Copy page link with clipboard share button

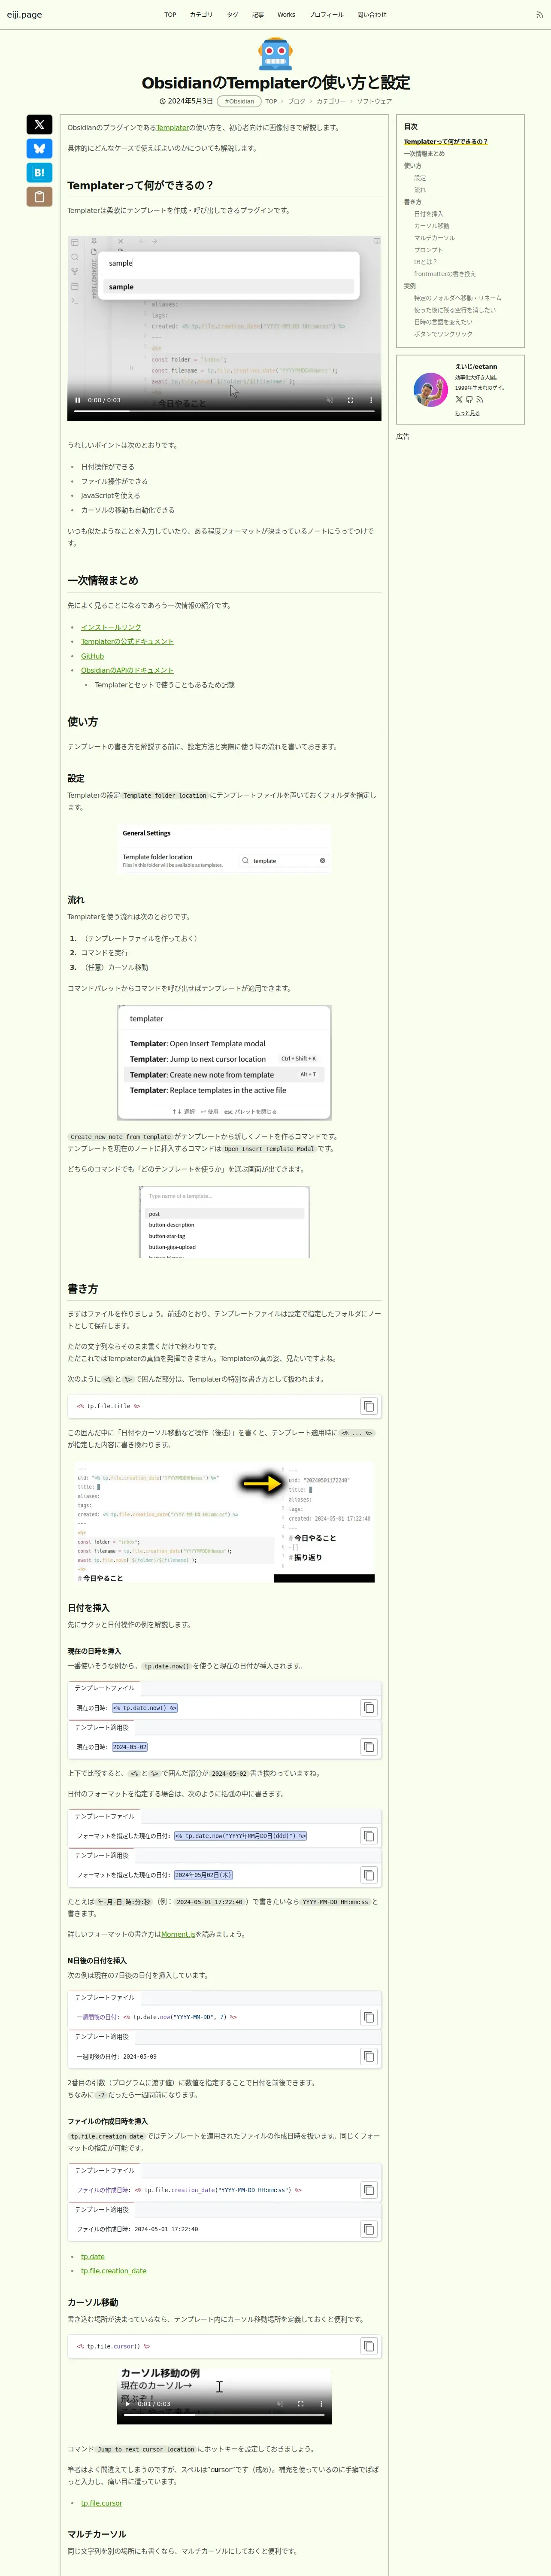click(39, 196)
